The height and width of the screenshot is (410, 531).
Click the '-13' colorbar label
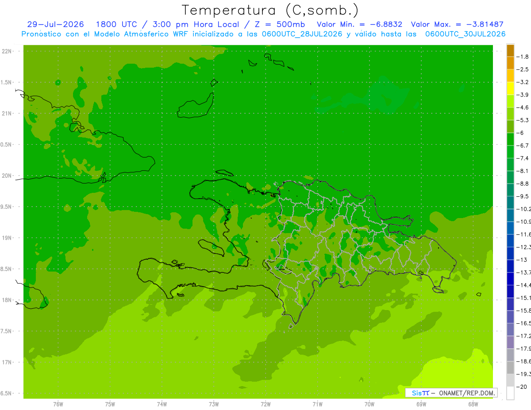point(522,260)
